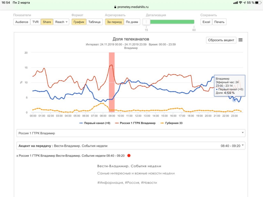Expand the Акцент на передачу dropdown
Image resolution: width=263 pixels, height=197 pixels.
coord(131,146)
